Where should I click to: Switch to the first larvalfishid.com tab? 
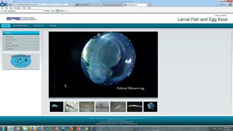(x=87, y=5)
